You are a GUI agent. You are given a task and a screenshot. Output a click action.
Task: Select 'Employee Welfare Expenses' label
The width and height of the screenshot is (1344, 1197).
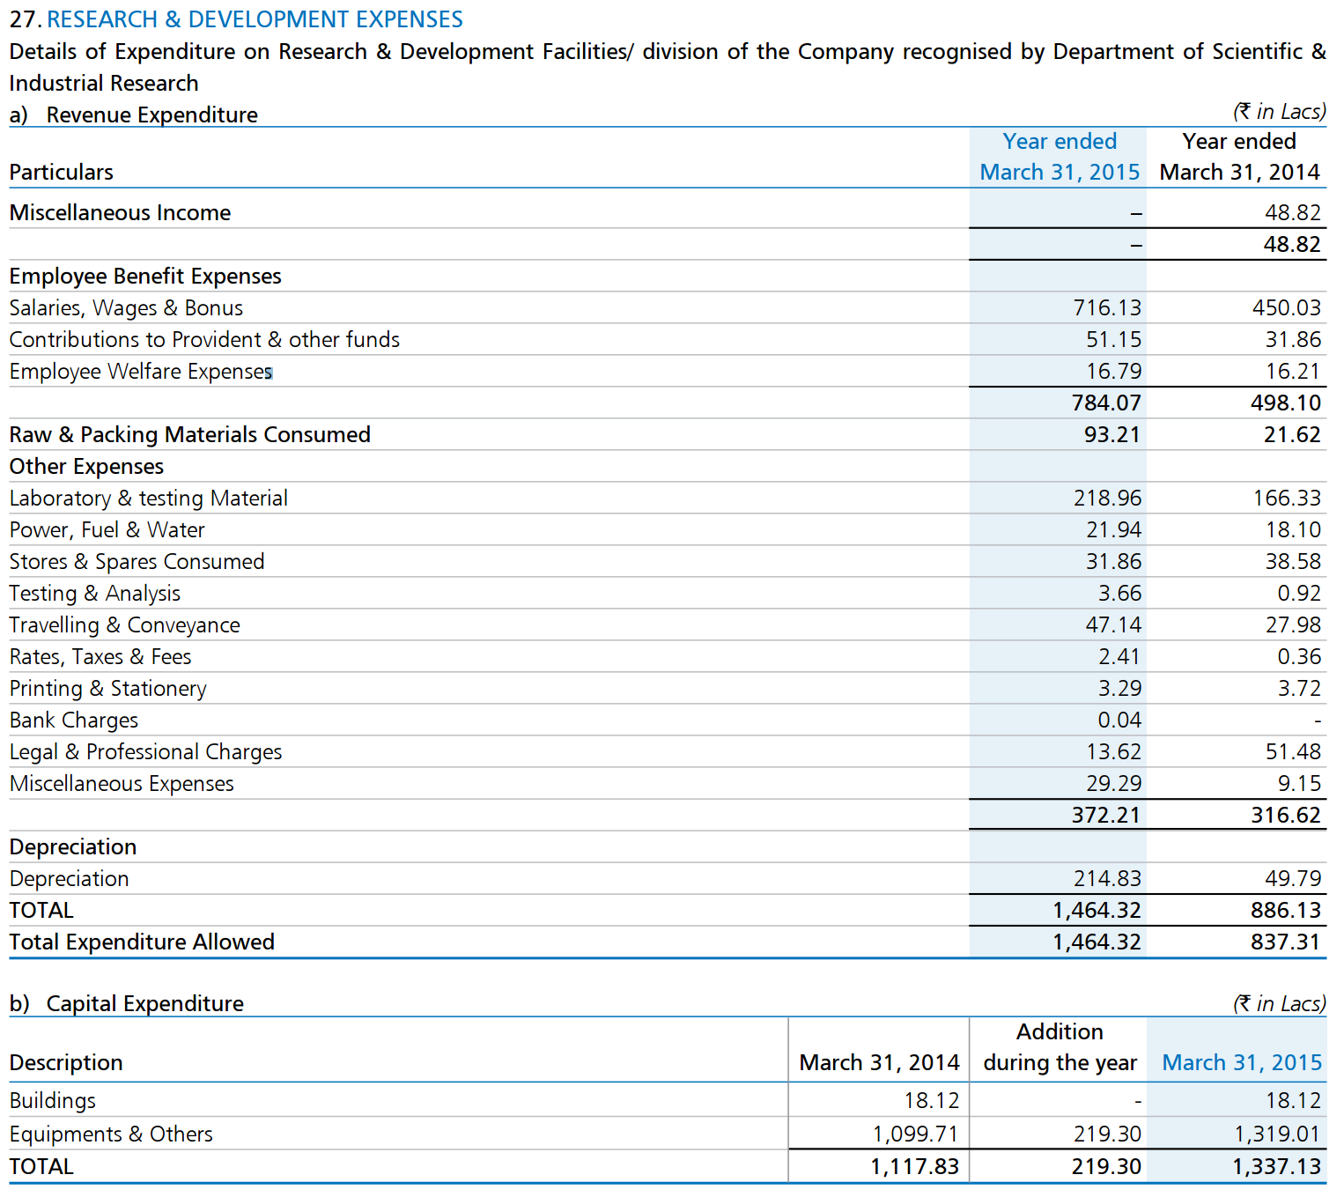tap(141, 371)
